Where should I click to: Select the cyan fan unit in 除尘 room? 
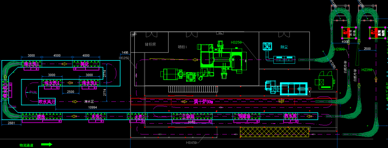(268, 47)
